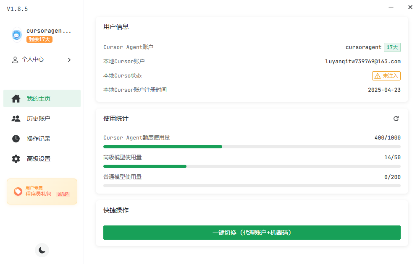420x264 pixels.
Task: Click the cursoragen... username in sidebar
Action: click(49, 31)
